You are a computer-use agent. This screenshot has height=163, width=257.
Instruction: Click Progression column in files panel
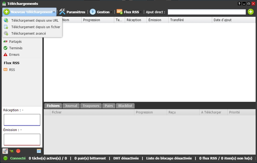point(150,112)
